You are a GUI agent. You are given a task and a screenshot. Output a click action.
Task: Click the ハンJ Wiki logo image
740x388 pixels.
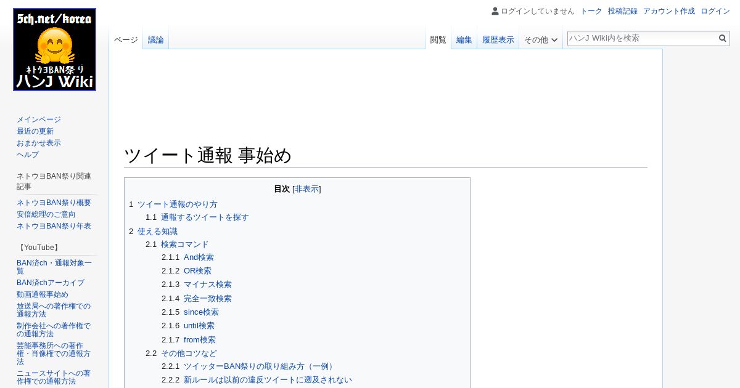(54, 49)
